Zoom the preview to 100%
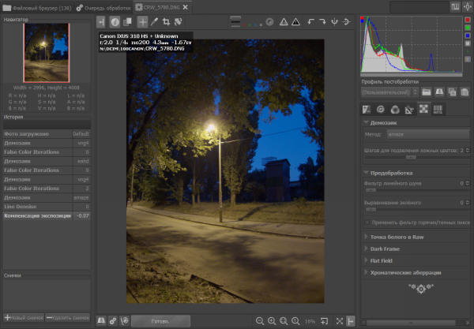This screenshot has width=474, height=329. click(x=295, y=321)
